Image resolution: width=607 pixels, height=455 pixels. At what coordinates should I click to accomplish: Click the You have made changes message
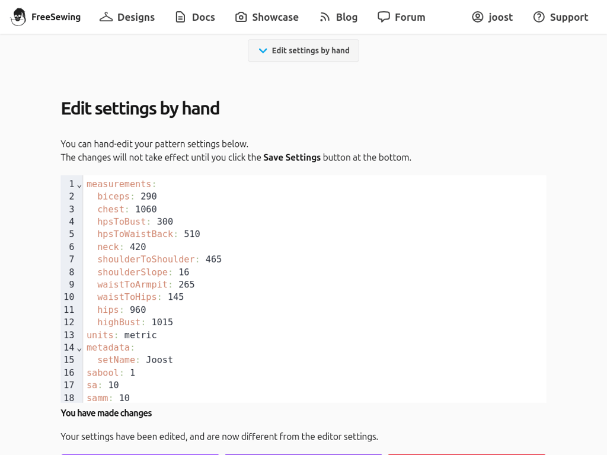point(106,413)
